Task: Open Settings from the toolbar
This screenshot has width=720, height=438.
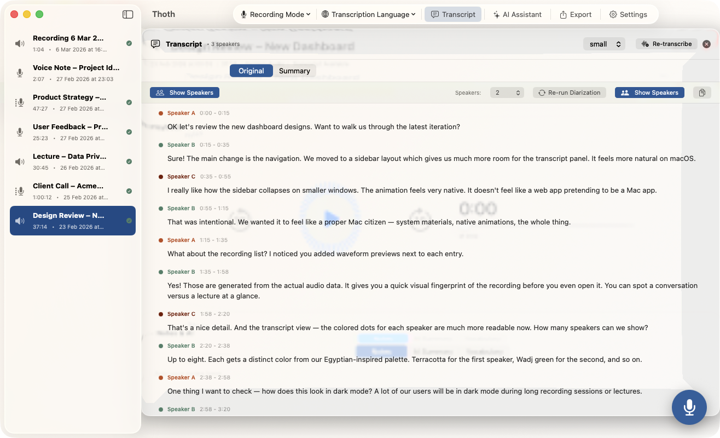Action: pyautogui.click(x=628, y=15)
